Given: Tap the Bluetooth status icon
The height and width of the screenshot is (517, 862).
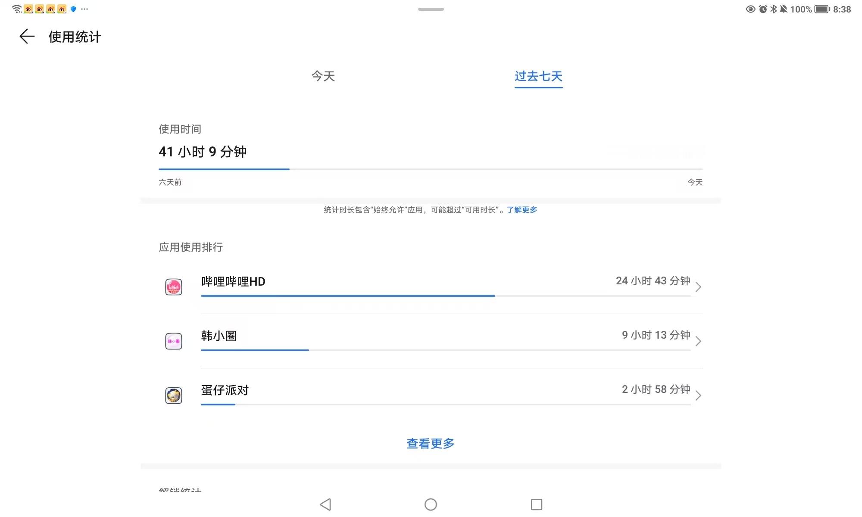Looking at the screenshot, I should coord(774,9).
